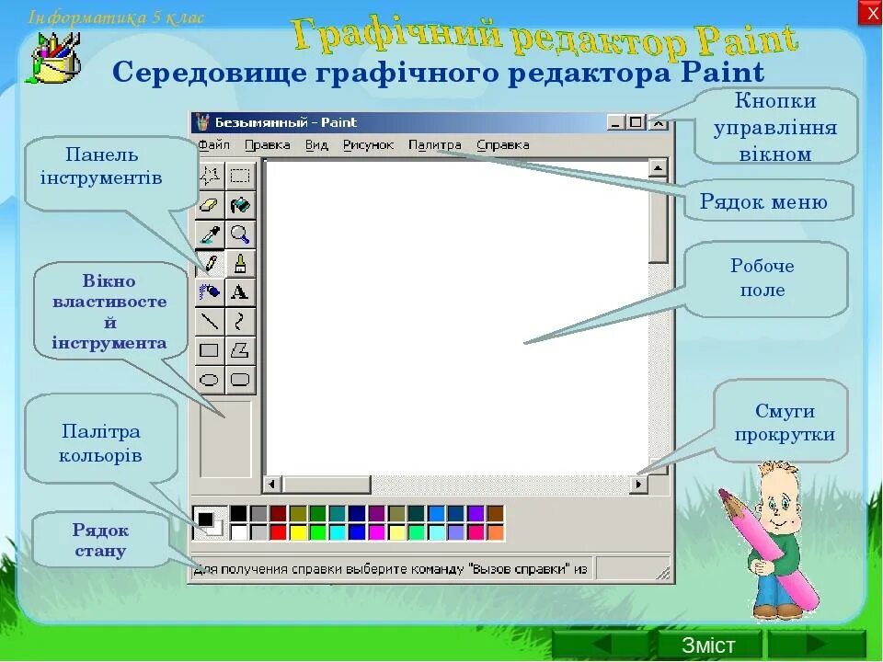The width and height of the screenshot is (883, 662).
Task: Open the Вид menu
Action: click(x=316, y=144)
